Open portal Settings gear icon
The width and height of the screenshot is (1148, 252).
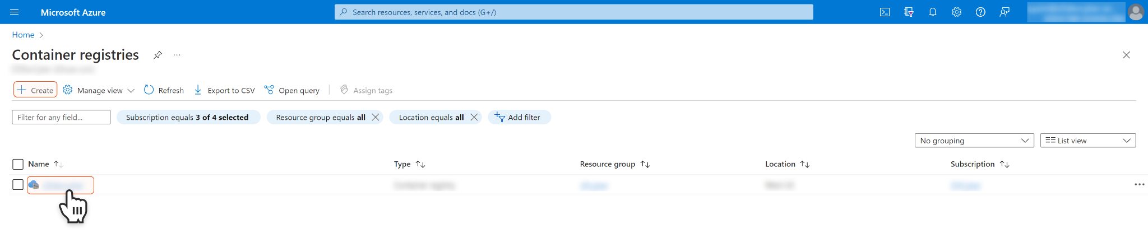(957, 12)
